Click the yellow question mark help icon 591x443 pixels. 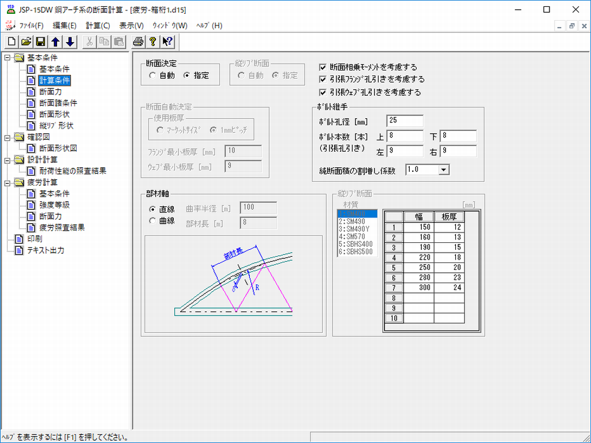click(152, 42)
